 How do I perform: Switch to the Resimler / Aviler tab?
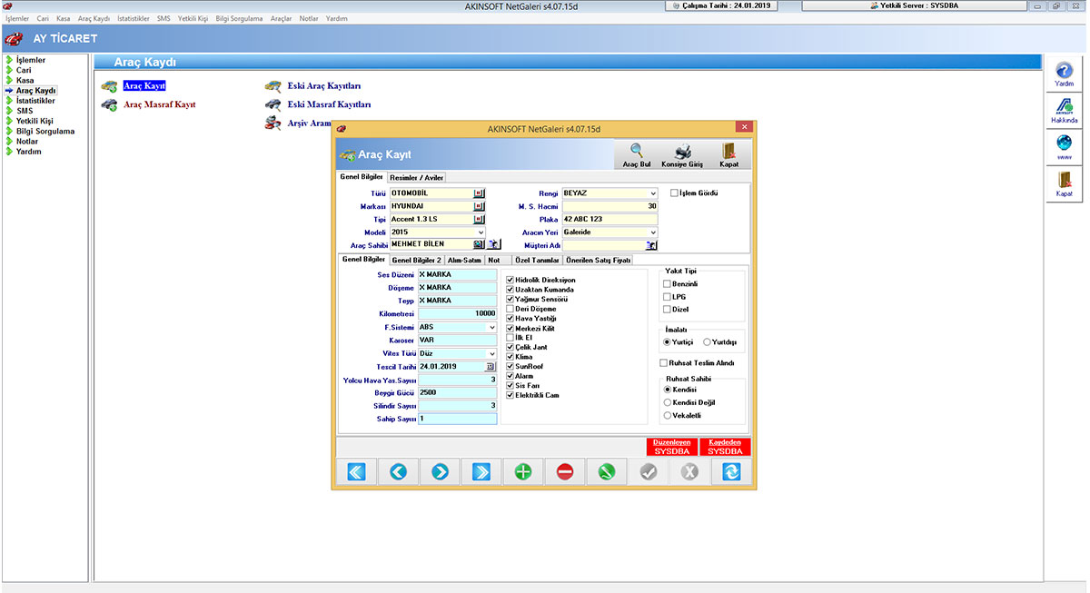416,178
